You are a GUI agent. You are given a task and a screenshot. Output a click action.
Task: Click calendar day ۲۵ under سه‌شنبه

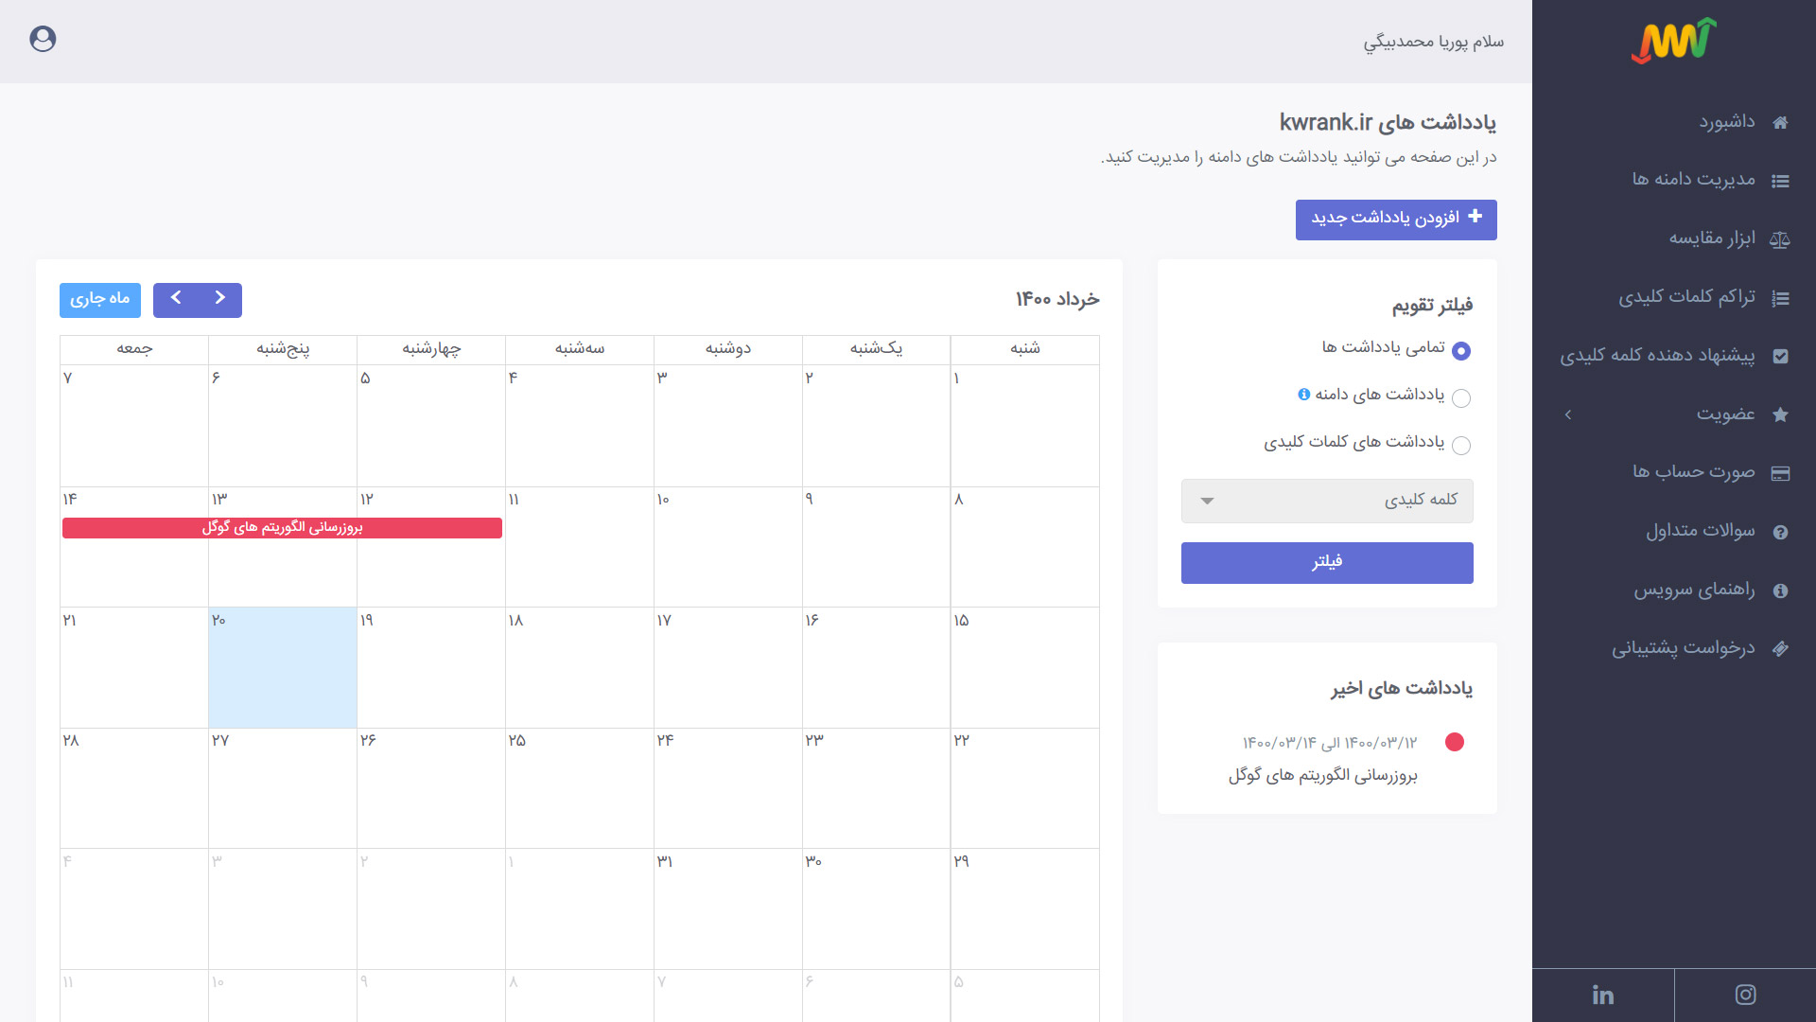579,788
